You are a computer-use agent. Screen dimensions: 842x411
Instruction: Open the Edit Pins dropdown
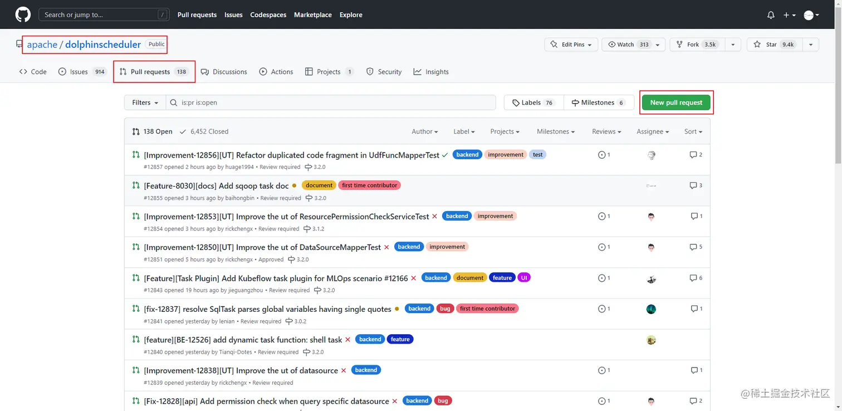coord(571,45)
